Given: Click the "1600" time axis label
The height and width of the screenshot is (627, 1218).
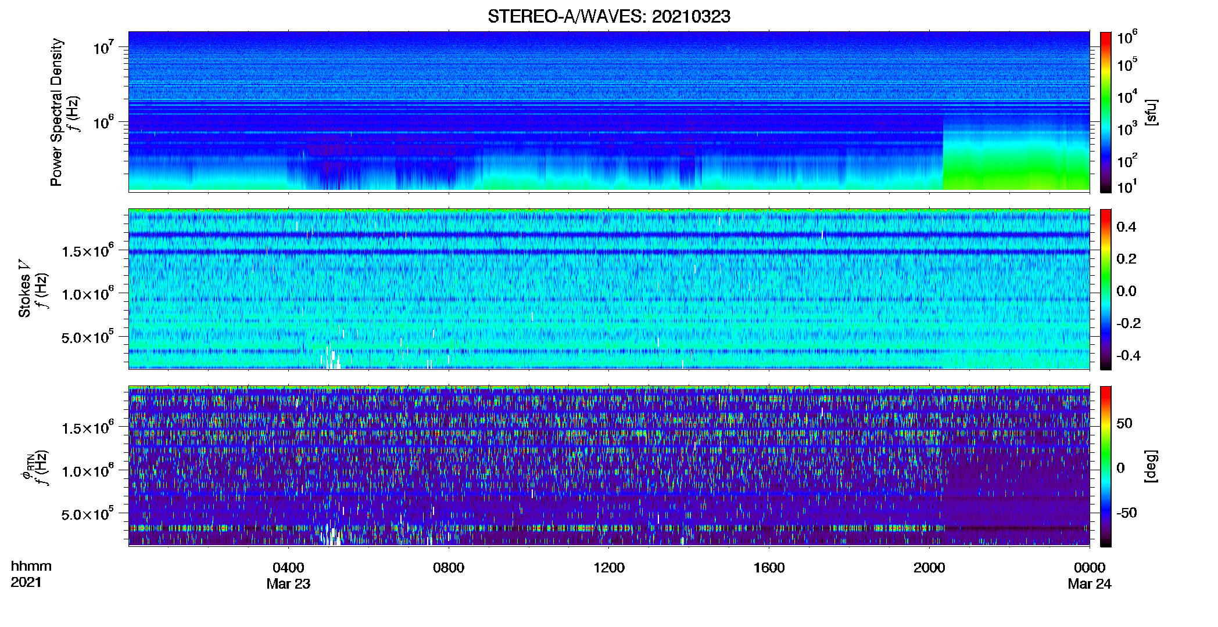Looking at the screenshot, I should coord(769,568).
